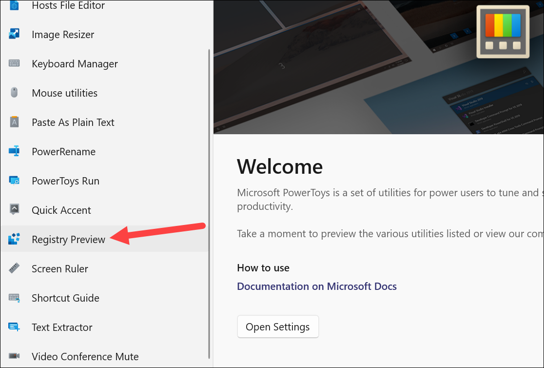Open Documentation on Microsoft Docs link
Image resolution: width=544 pixels, height=368 pixels.
pyautogui.click(x=317, y=286)
